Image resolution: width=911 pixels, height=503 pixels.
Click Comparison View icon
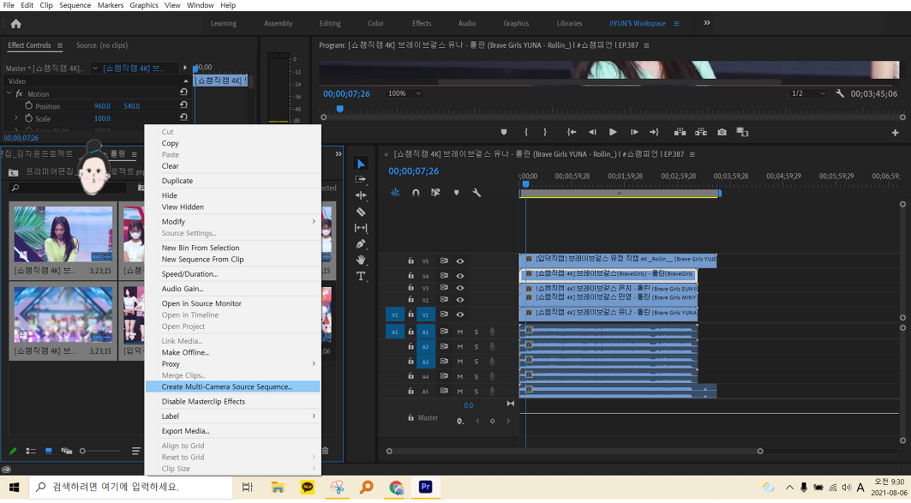point(742,132)
